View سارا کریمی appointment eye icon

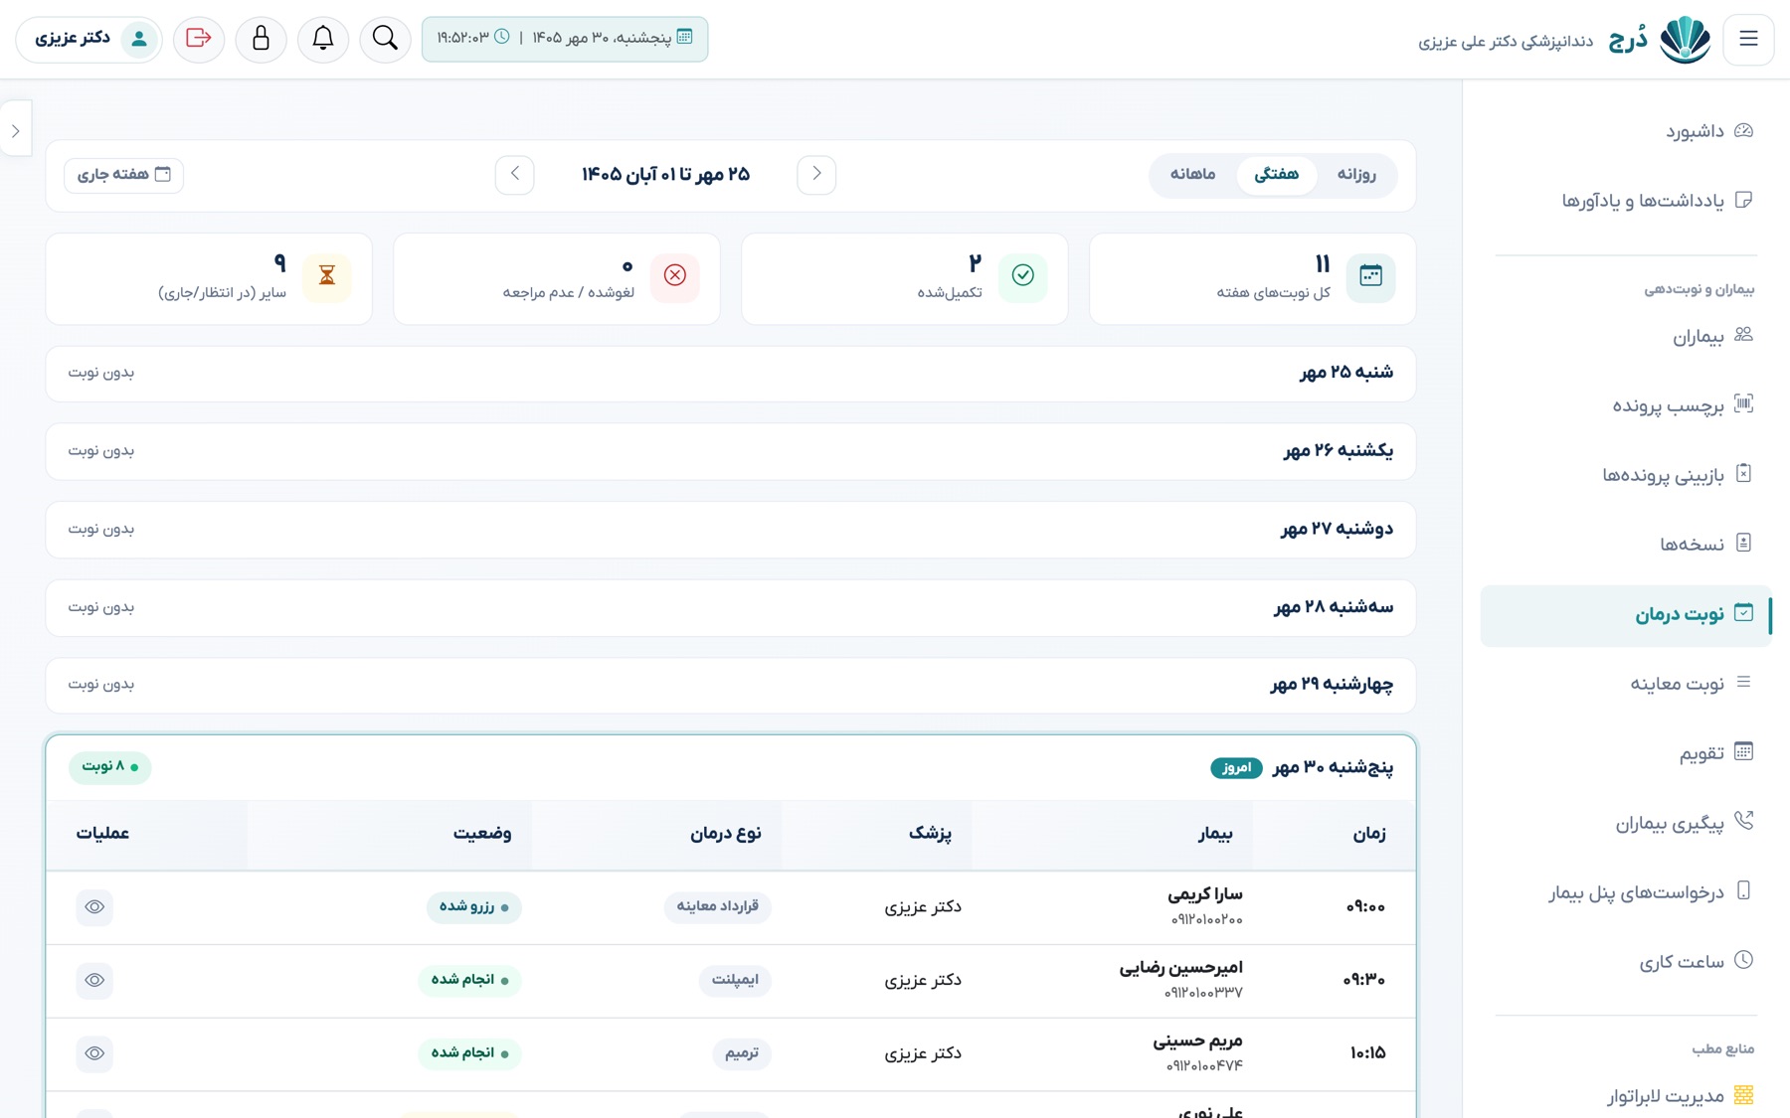pos(94,907)
